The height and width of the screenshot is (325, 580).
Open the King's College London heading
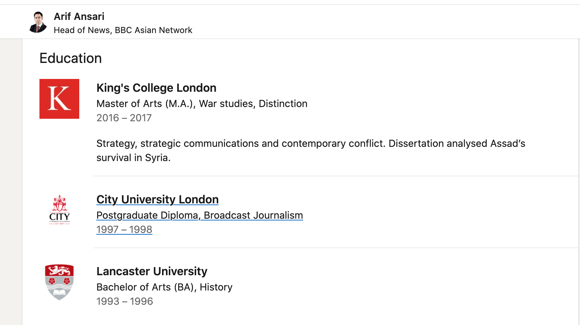pos(156,88)
